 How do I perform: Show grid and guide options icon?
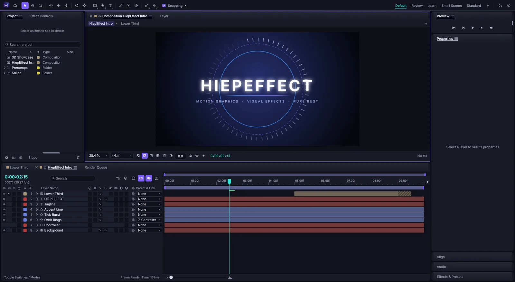(x=158, y=156)
